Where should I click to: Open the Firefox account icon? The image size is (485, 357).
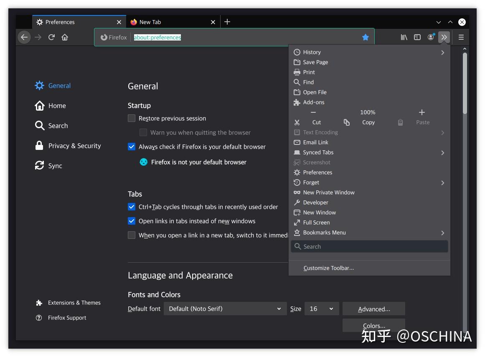(x=431, y=38)
